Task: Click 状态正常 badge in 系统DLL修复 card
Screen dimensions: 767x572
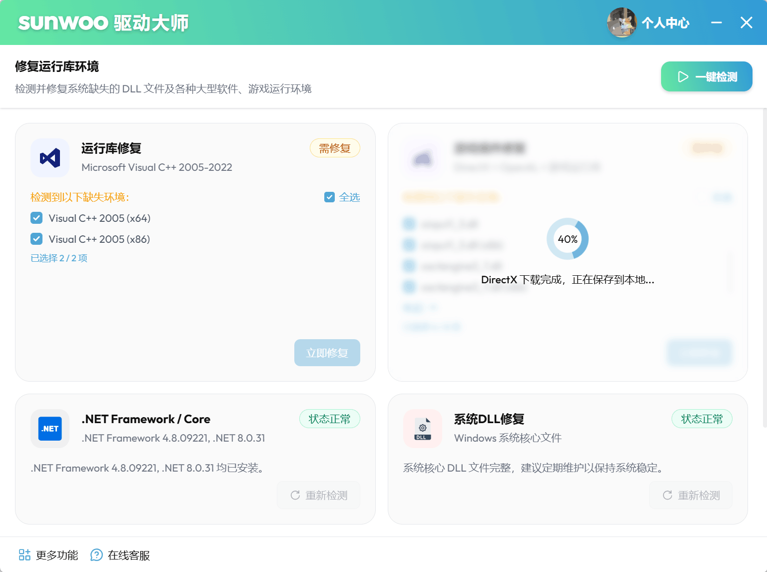Action: point(702,419)
